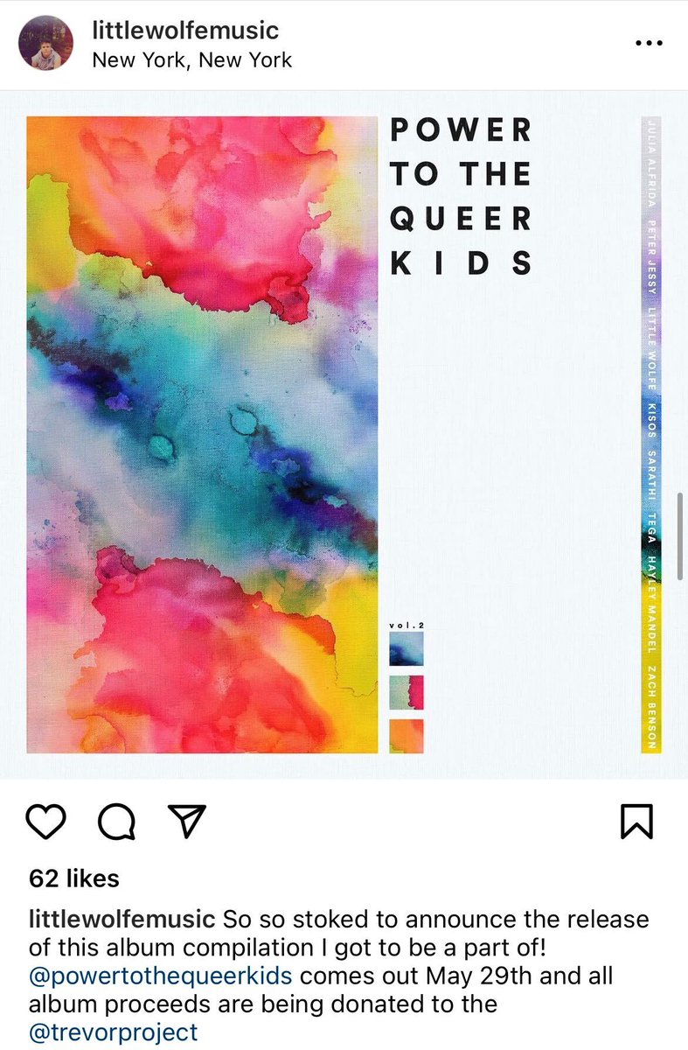Tap littlewolfemusic username in caption
The image size is (688, 1050).
[x=122, y=920]
